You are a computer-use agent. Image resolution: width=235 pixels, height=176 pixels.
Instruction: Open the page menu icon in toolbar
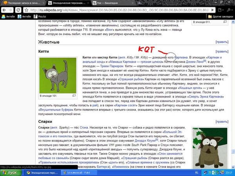tap(220, 10)
